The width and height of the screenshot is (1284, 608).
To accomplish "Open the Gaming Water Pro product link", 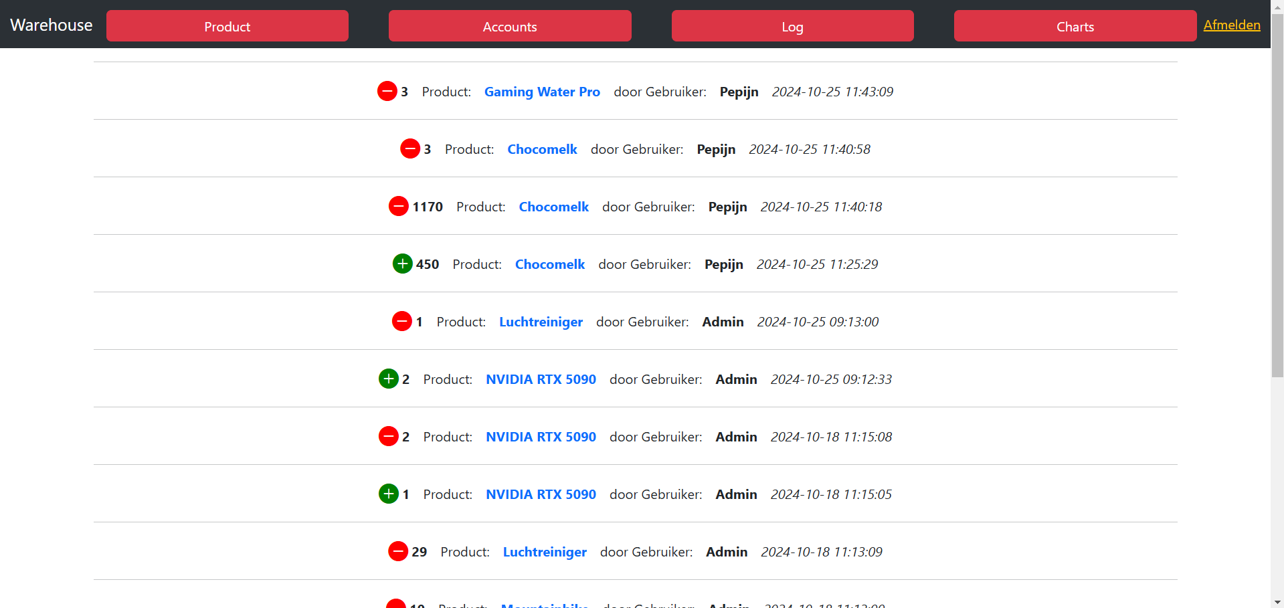I will pos(542,92).
